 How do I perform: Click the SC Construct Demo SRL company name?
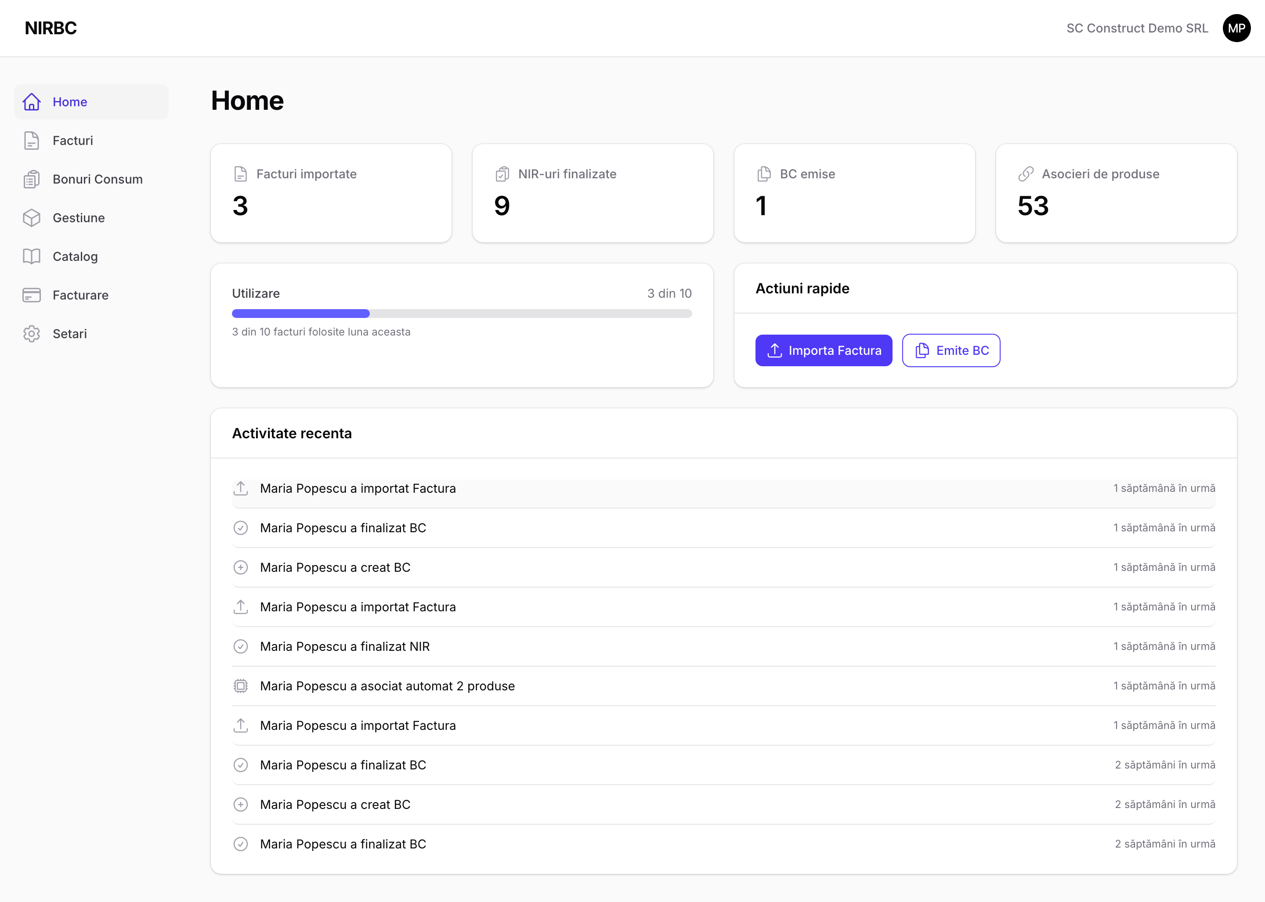pos(1137,28)
